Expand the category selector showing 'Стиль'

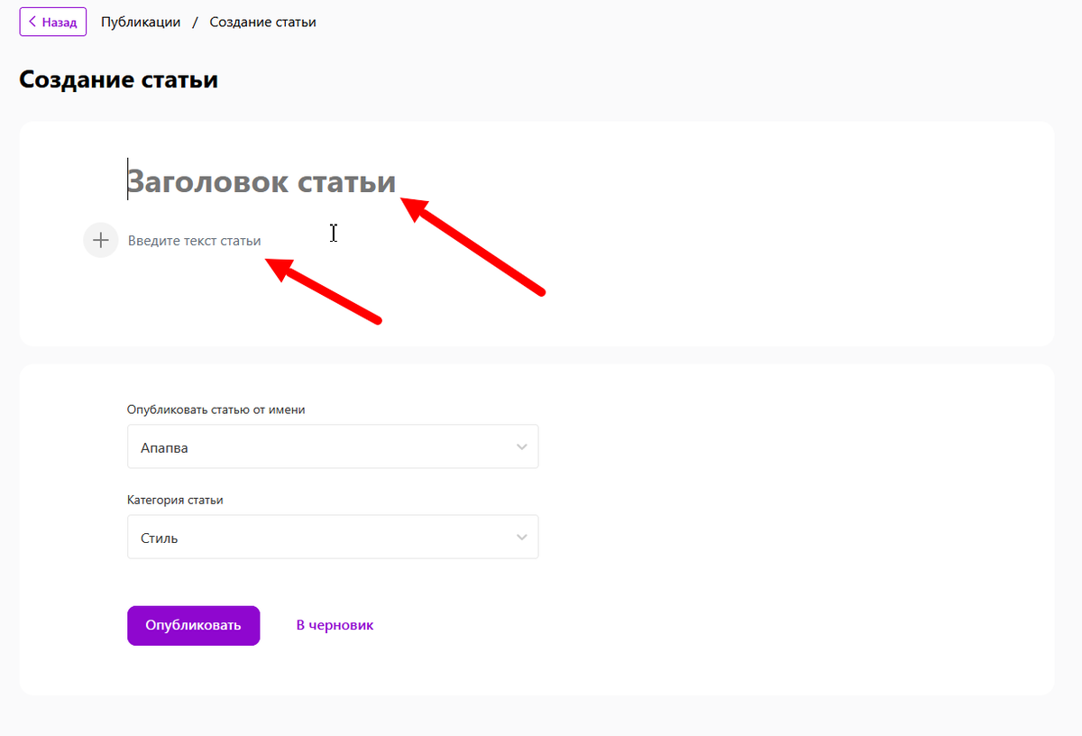pos(333,536)
